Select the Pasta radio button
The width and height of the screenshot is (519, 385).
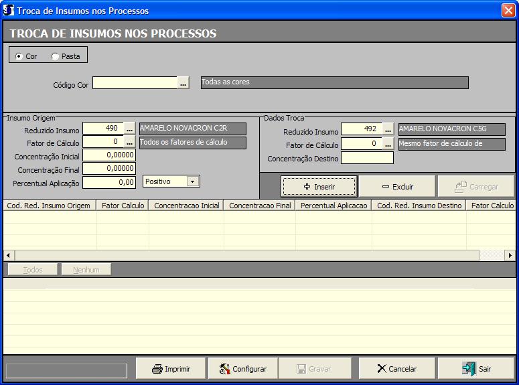[55, 56]
